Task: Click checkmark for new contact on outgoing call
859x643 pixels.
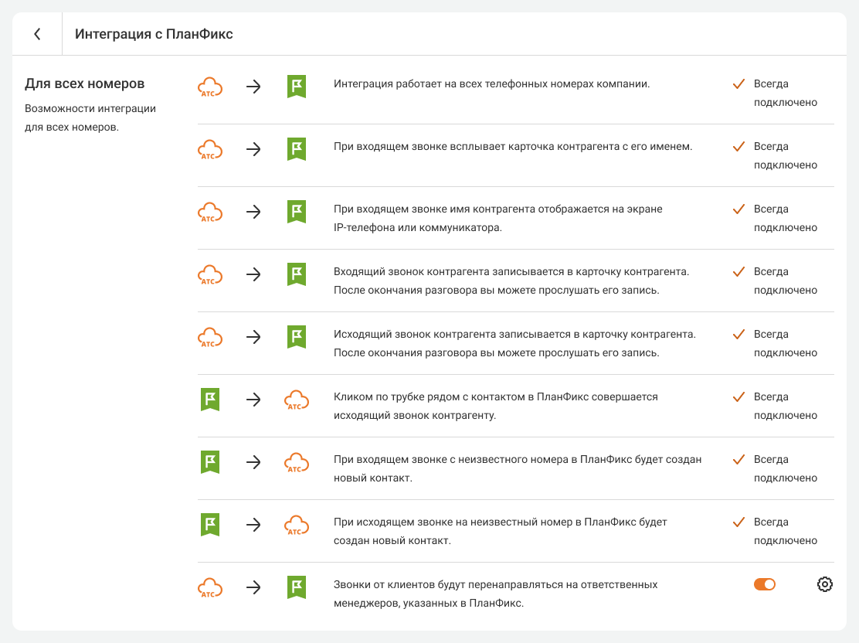Action: click(738, 522)
